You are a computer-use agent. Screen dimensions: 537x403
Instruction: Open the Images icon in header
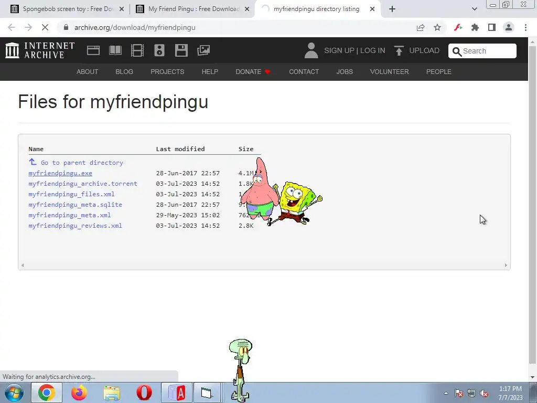point(203,50)
